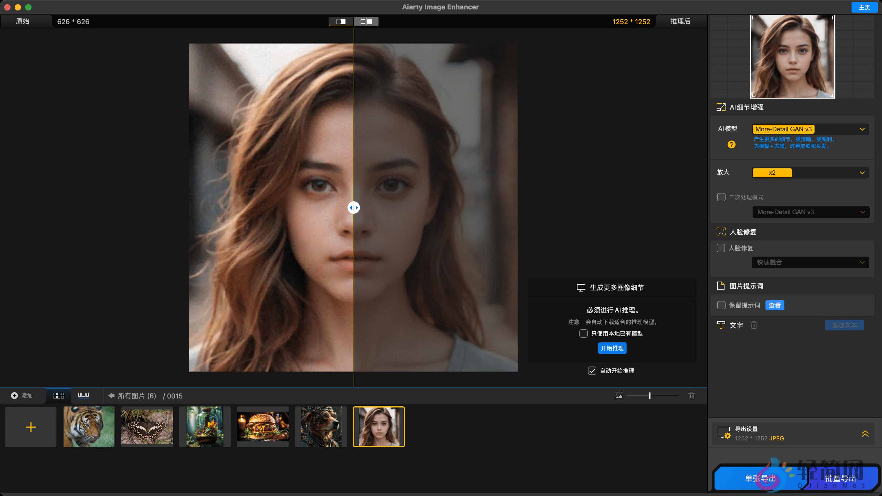Enable the 二次处理模式 checkbox

pyautogui.click(x=721, y=197)
